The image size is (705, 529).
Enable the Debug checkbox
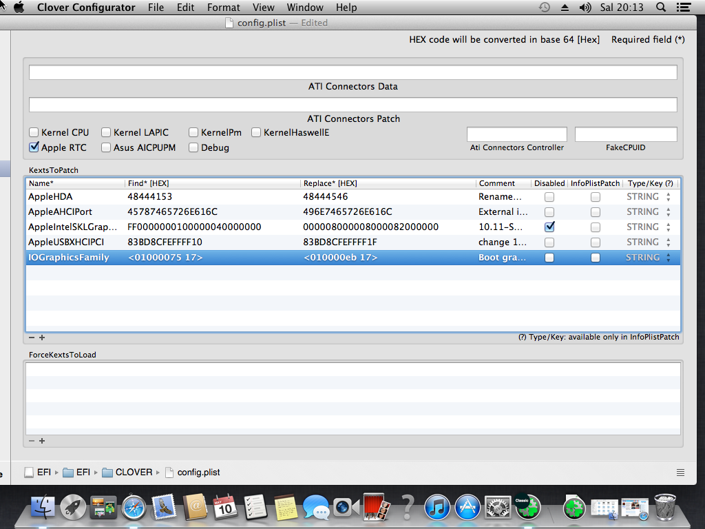(x=193, y=147)
